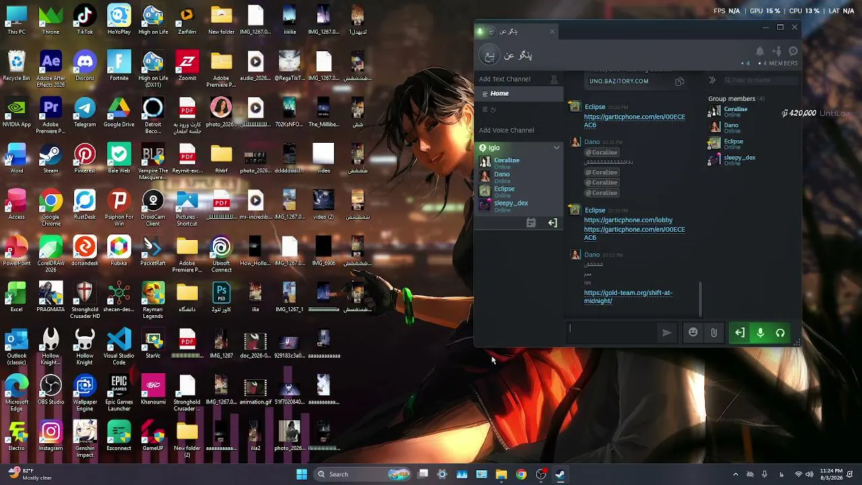Copy the UNO.BAZITORY.COM link
The width and height of the screenshot is (862, 485).
click(679, 82)
